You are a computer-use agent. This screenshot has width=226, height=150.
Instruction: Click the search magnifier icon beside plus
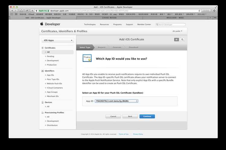point(182,39)
